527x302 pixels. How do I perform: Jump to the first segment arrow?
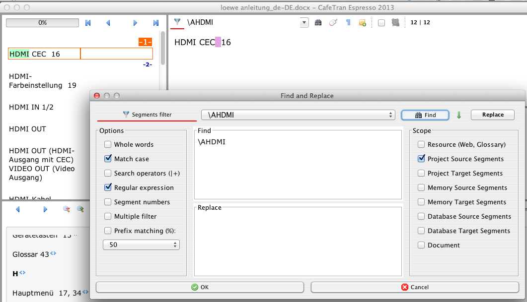tap(88, 23)
